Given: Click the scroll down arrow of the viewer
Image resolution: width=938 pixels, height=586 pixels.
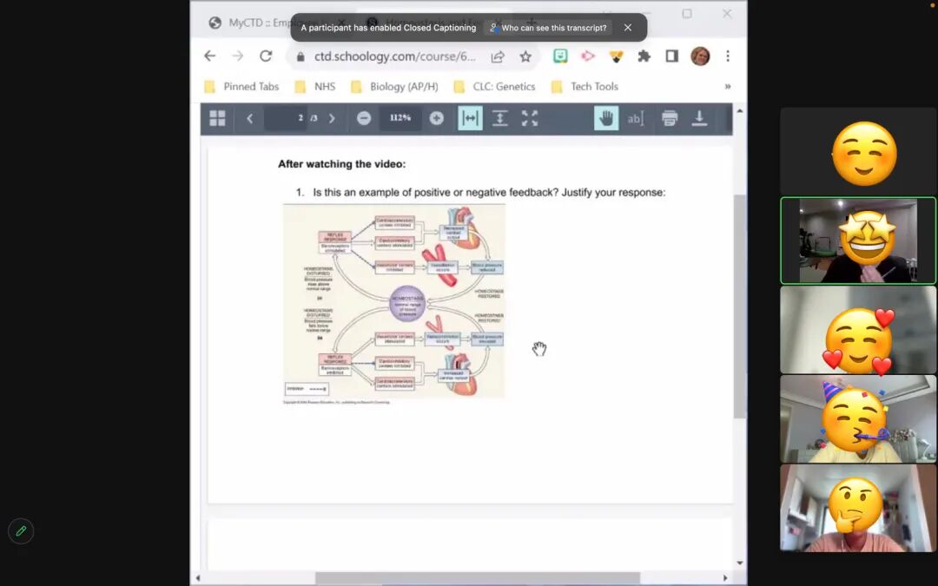Looking at the screenshot, I should (739, 563).
